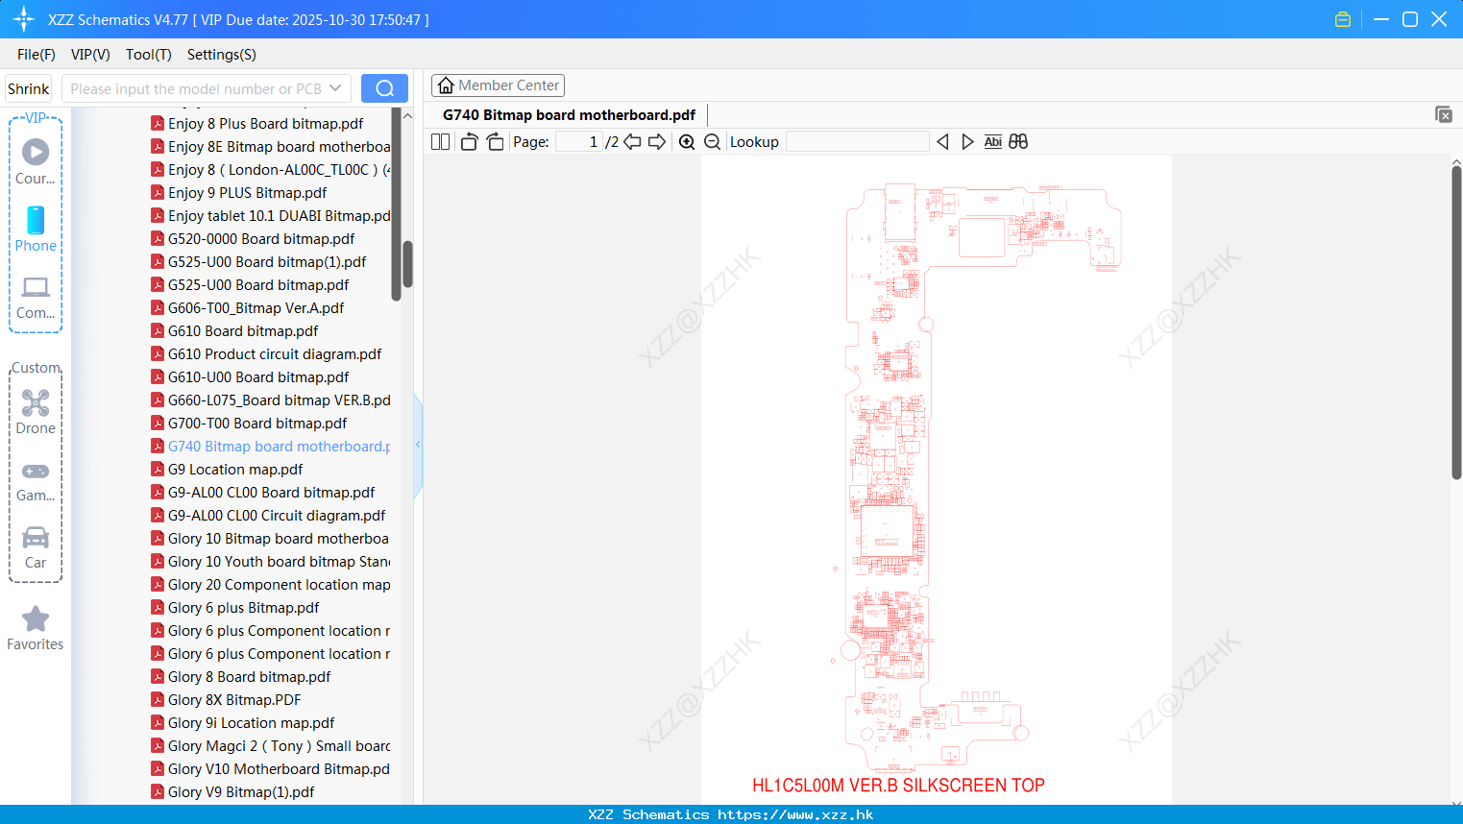This screenshot has height=824, width=1463.
Task: Open Enjoy 8 Plus Board bitmap.pdf
Action: [256, 124]
